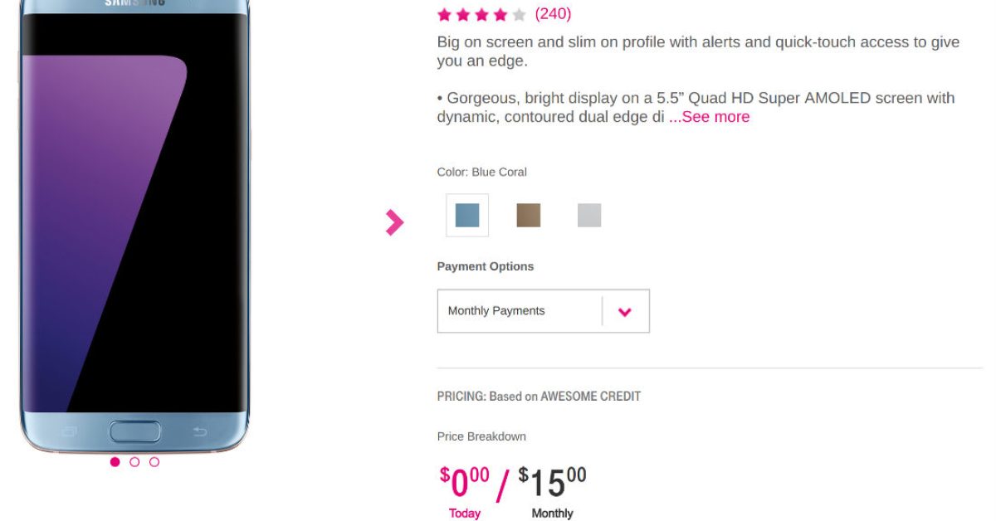Choose the silver color swatch

(x=589, y=216)
